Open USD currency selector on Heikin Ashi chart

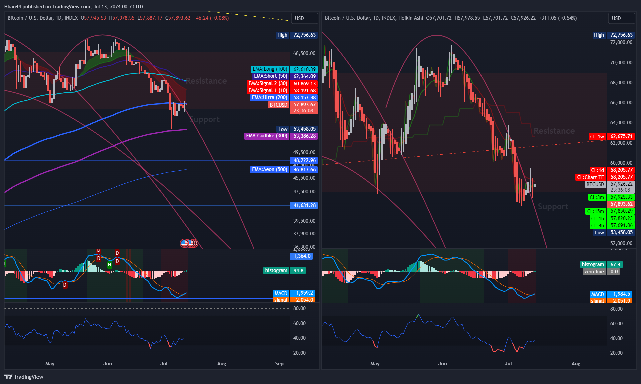[x=621, y=18]
